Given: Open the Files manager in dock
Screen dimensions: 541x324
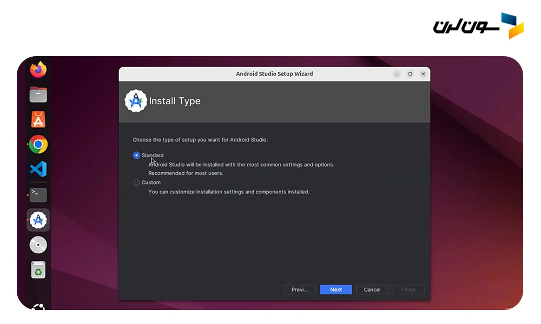Looking at the screenshot, I should point(38,94).
